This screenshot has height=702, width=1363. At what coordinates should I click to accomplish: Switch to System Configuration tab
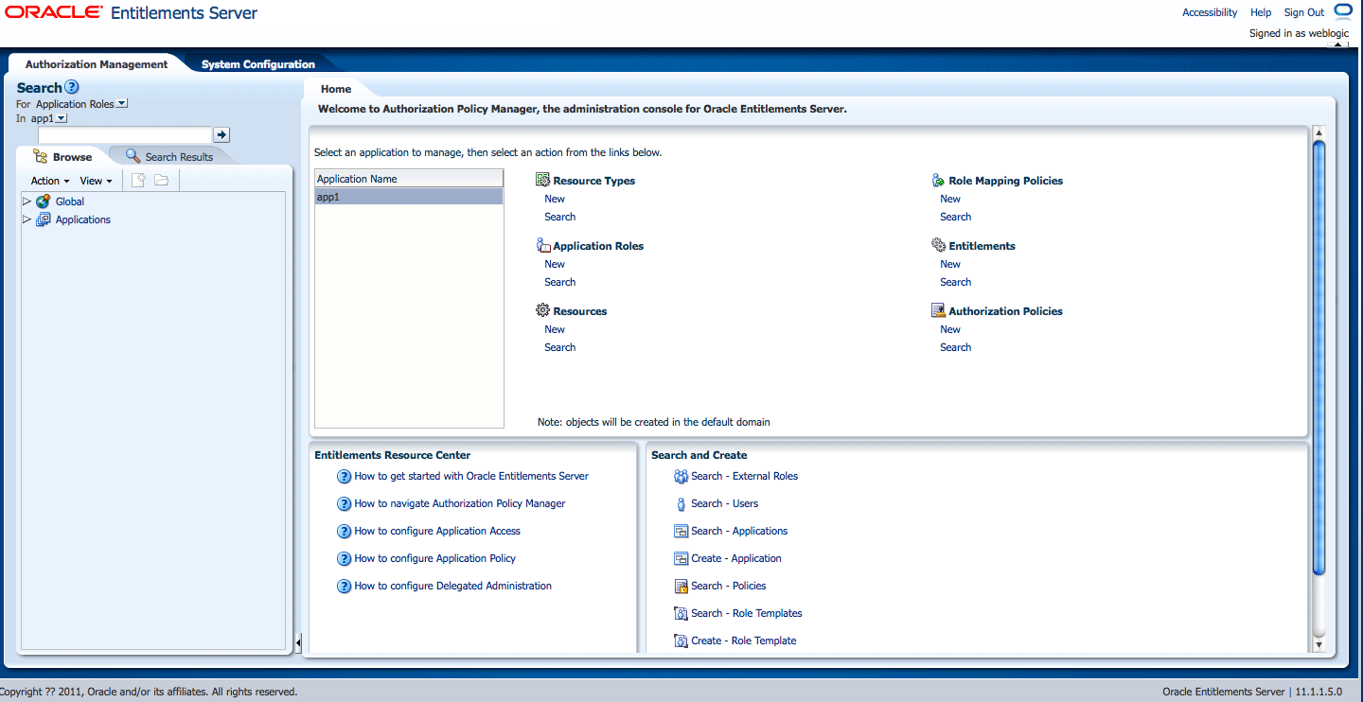point(258,64)
